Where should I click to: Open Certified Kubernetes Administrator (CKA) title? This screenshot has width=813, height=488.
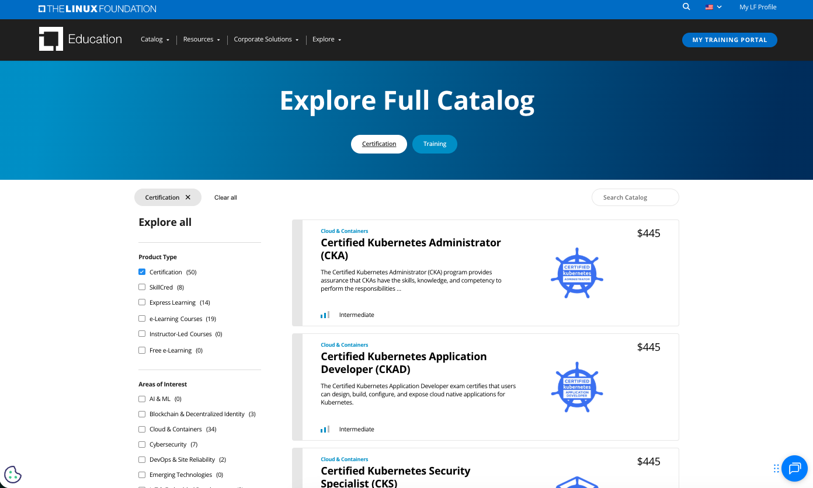point(411,249)
